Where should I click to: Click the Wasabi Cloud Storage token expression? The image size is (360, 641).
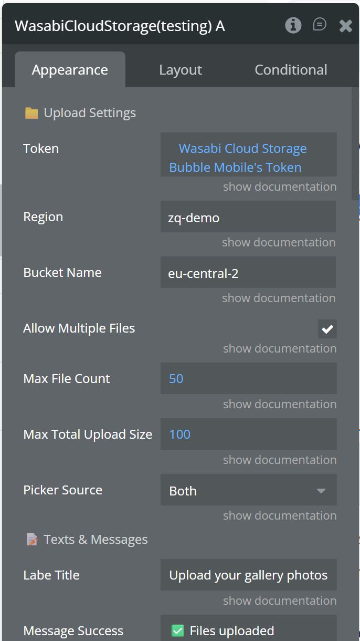(242, 158)
